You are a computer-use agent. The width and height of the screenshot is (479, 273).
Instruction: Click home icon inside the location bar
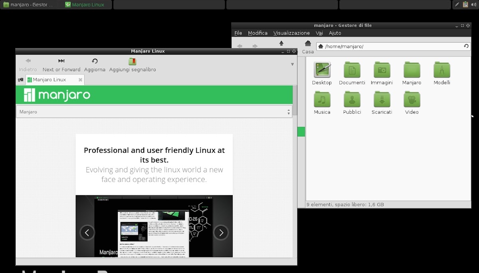321,47
